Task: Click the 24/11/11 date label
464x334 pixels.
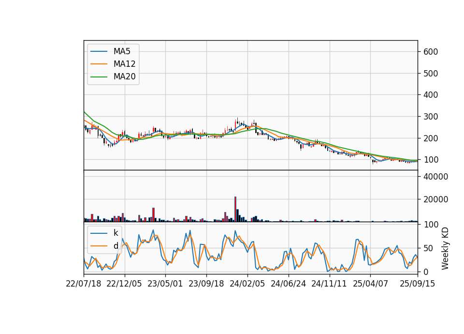Action: 329,284
